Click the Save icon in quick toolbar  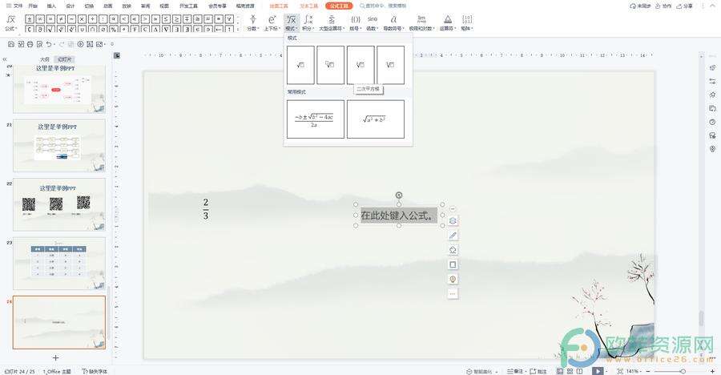coord(11,44)
